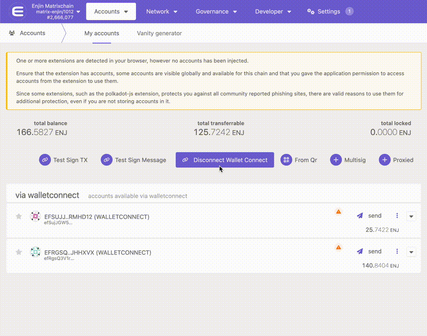
Task: Click the total balance 166.5827 ENJ value
Action: [42, 132]
